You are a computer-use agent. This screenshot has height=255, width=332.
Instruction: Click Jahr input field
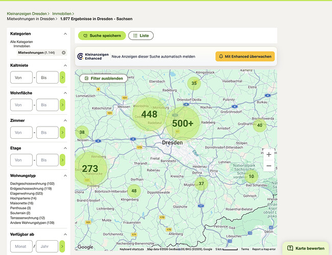point(47,246)
